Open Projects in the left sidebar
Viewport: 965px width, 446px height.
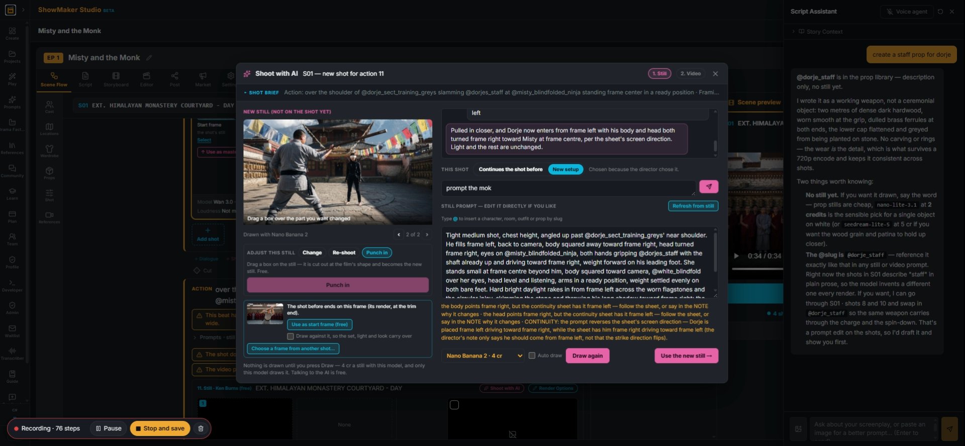tap(12, 57)
